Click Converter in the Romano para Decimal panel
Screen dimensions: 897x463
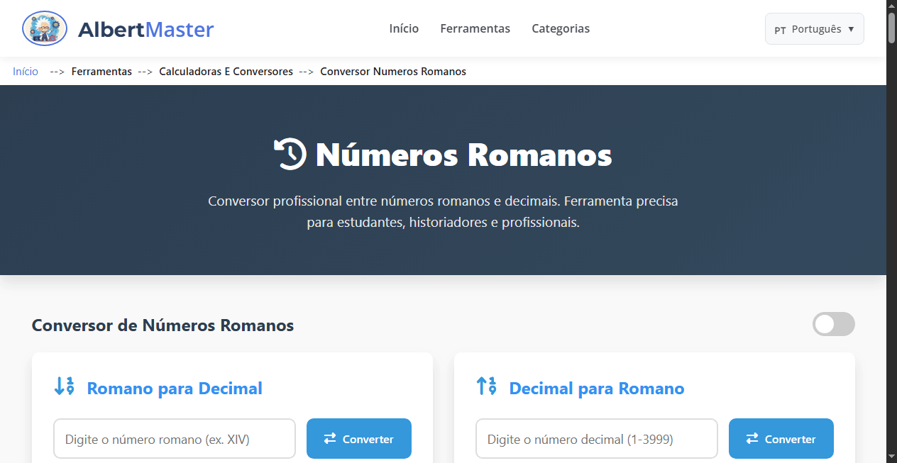359,438
